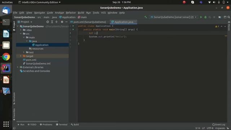The width and height of the screenshot is (231, 130).
Task: Click the LF line separator status
Action: 203,128
